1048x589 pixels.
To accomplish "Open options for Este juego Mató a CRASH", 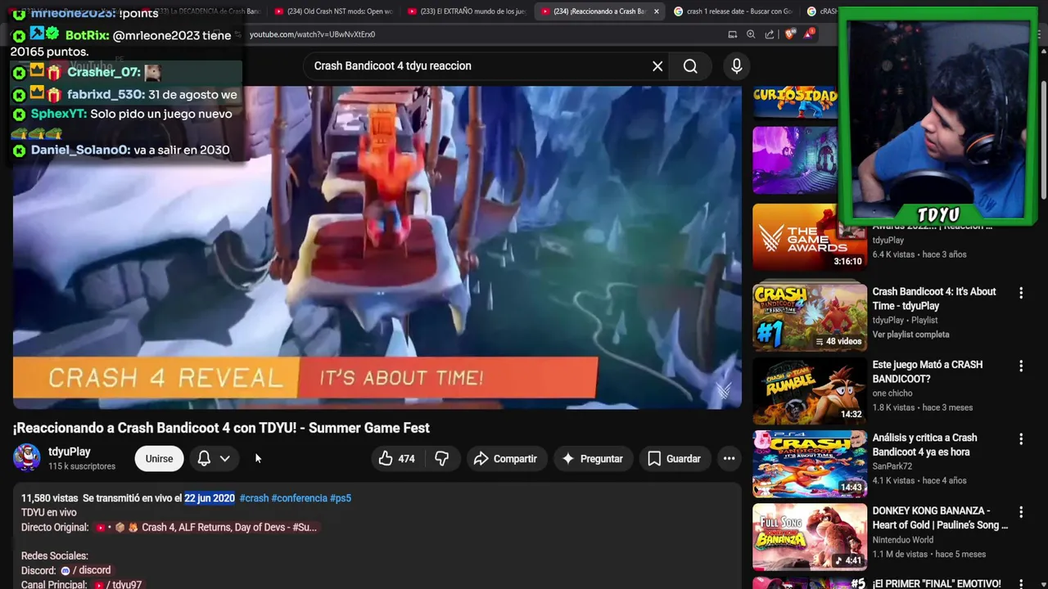I will point(1020,366).
